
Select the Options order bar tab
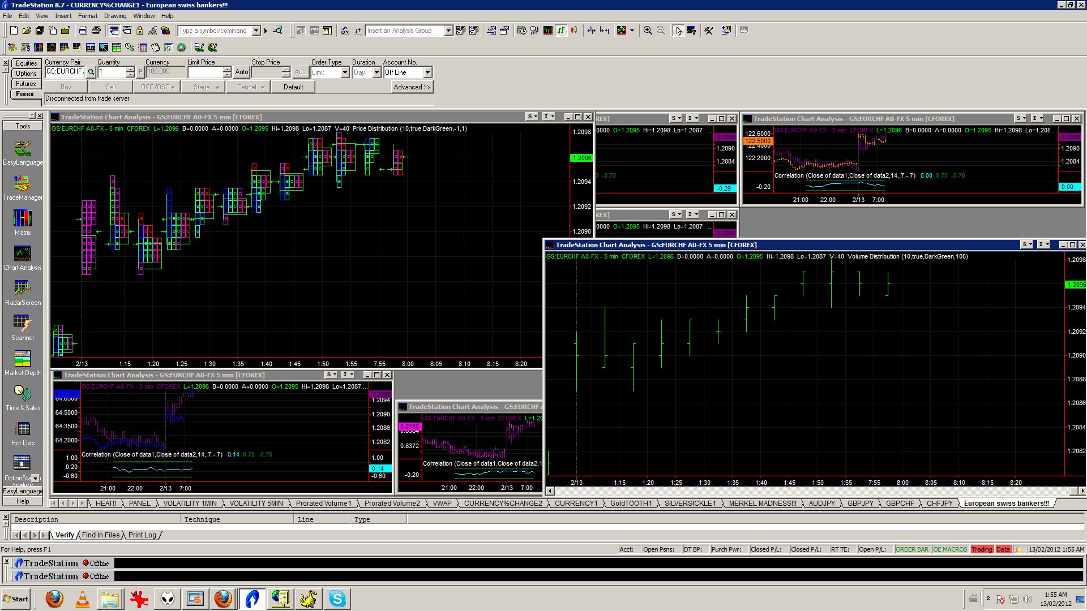26,74
